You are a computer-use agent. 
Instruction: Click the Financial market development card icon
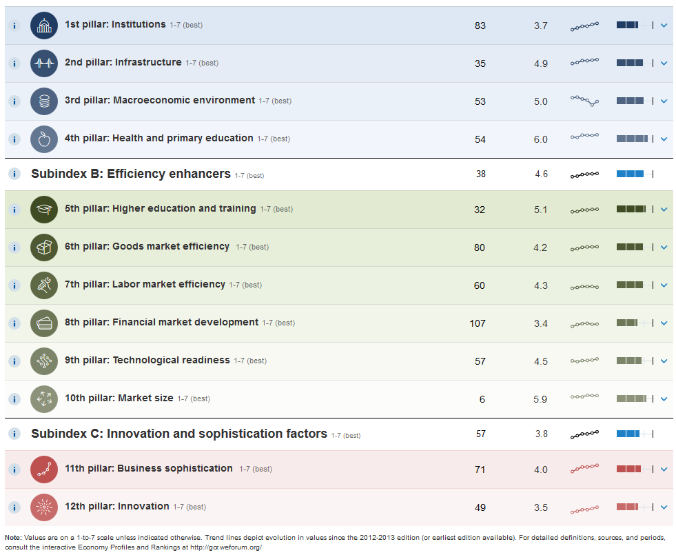point(44,323)
